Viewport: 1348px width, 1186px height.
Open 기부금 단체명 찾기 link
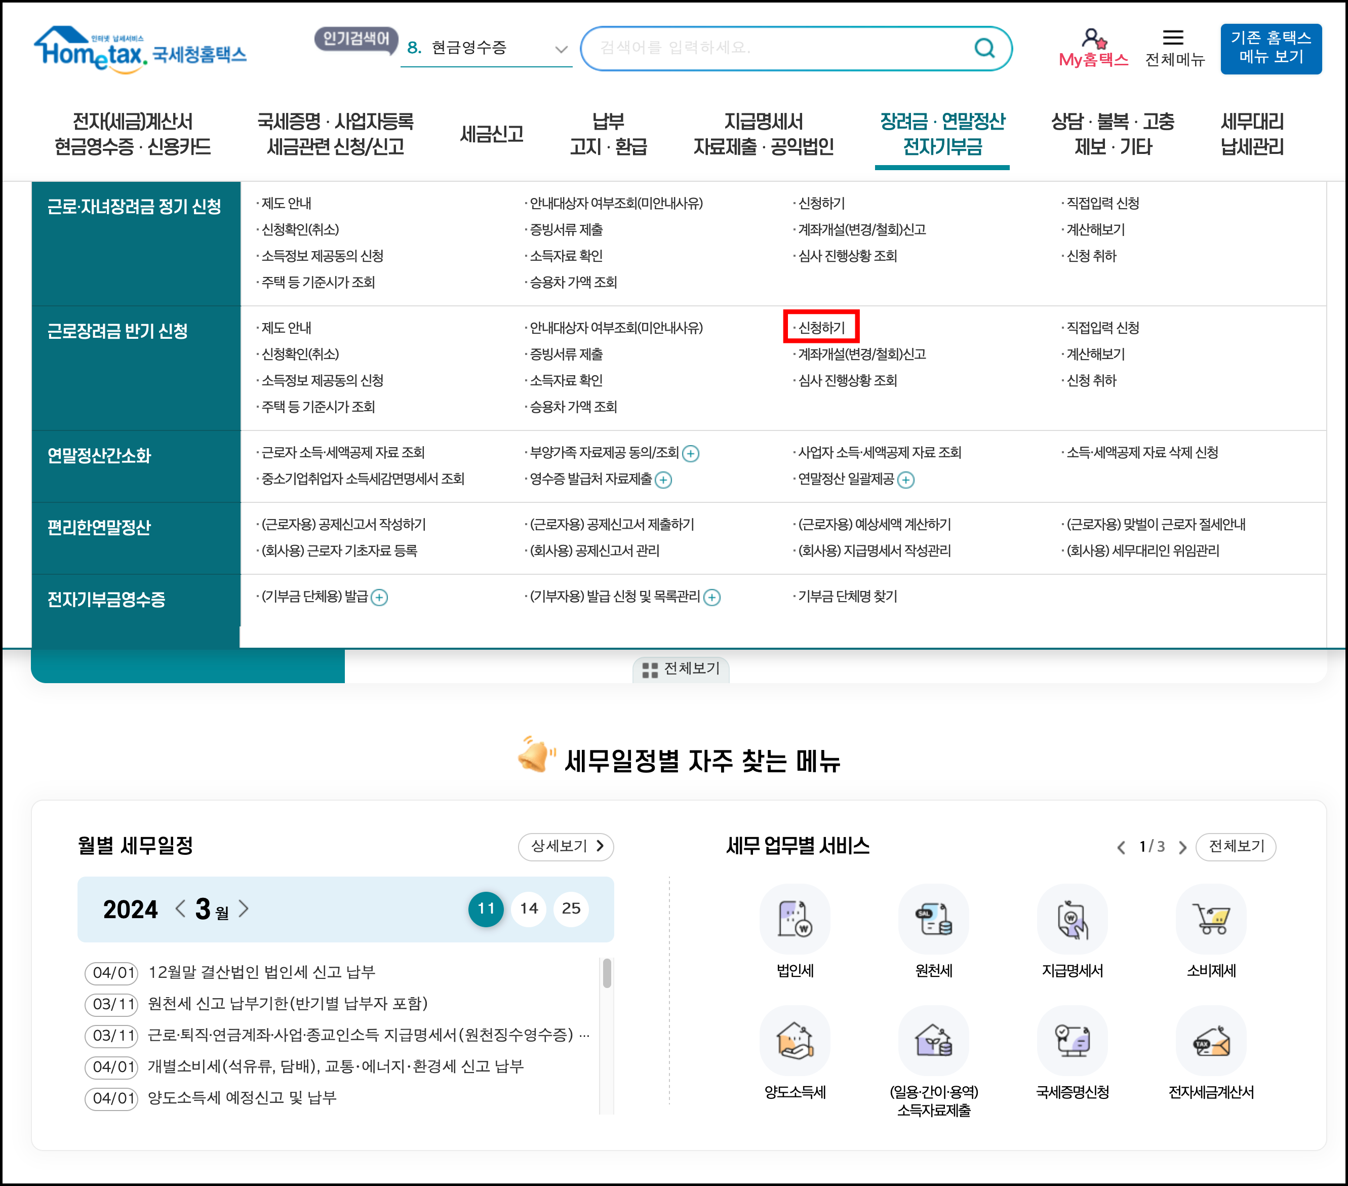point(847,597)
